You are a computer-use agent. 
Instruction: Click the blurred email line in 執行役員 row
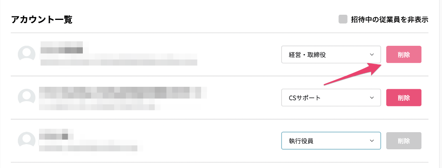[88, 148]
